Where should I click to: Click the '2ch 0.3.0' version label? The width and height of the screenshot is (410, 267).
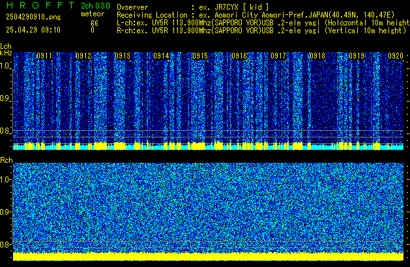[x=95, y=5]
